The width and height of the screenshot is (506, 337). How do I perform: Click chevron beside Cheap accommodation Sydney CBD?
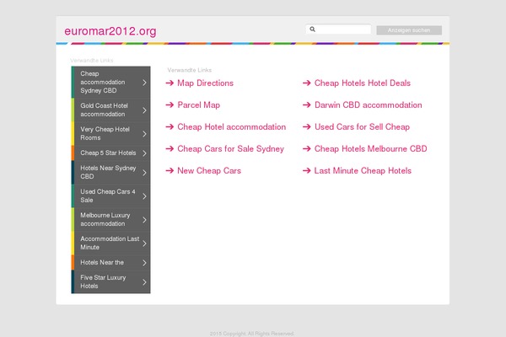(x=144, y=83)
